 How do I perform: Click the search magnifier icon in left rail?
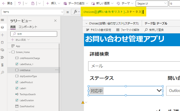[x=3, y=73]
